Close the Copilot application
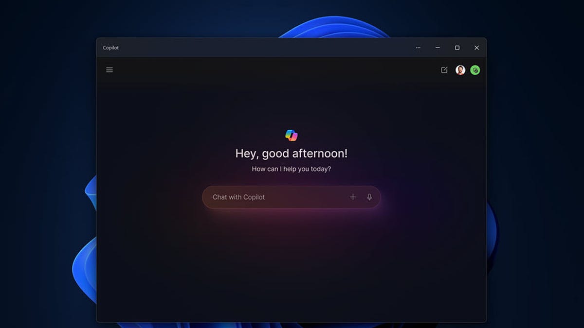The width and height of the screenshot is (584, 328). click(476, 48)
